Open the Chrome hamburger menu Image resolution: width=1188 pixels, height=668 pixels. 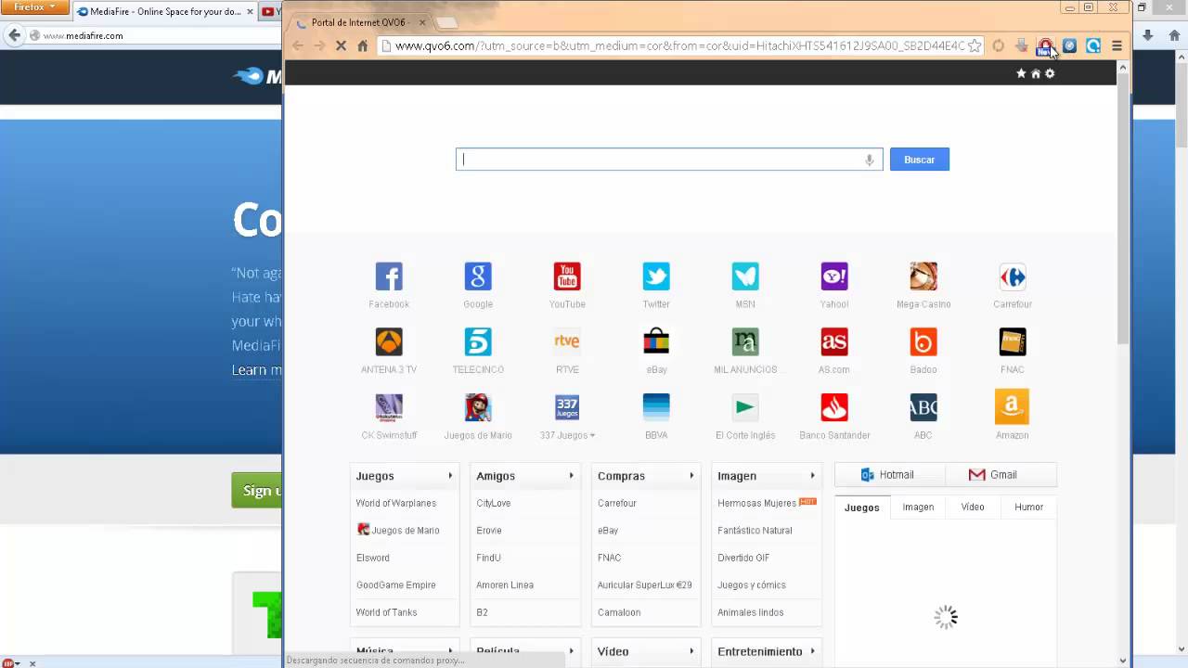(x=1117, y=45)
